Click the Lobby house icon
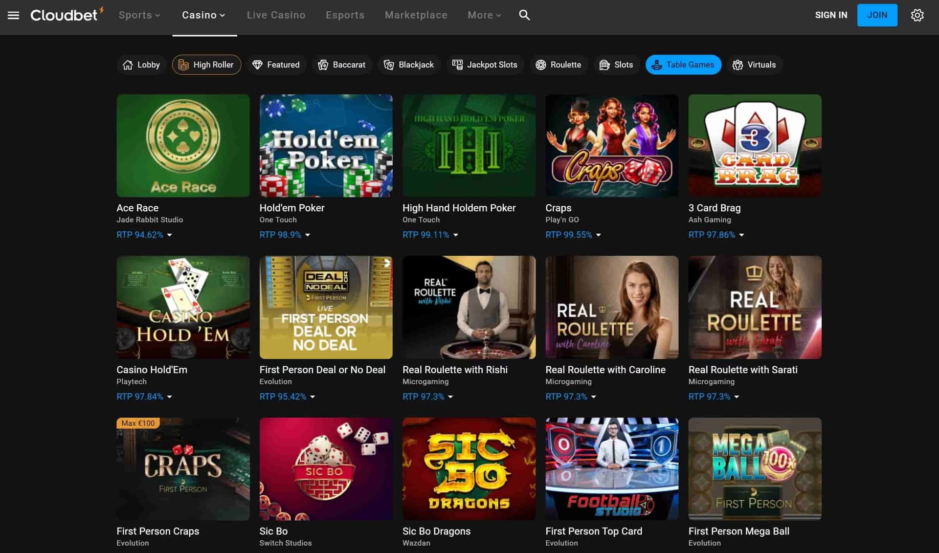The height and width of the screenshot is (553, 939). coord(128,65)
